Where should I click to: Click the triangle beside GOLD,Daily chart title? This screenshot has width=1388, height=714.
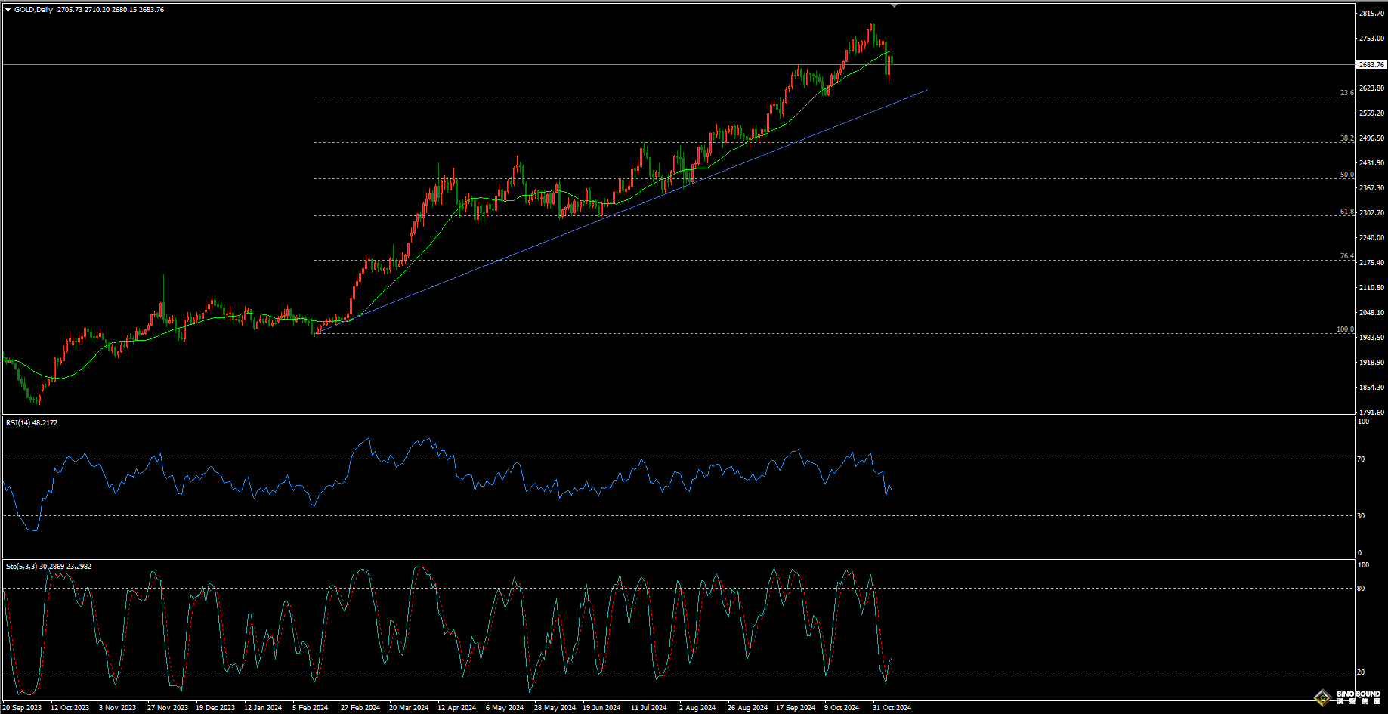click(8, 10)
